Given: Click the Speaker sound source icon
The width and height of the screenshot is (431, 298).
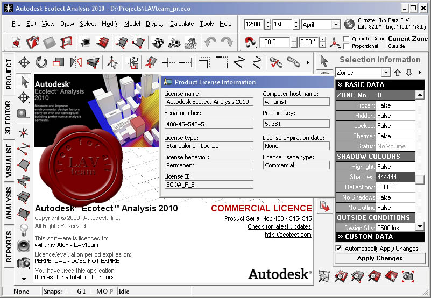Looking at the screenshot, I should [24, 246].
